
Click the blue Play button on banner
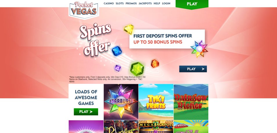tap(193, 69)
